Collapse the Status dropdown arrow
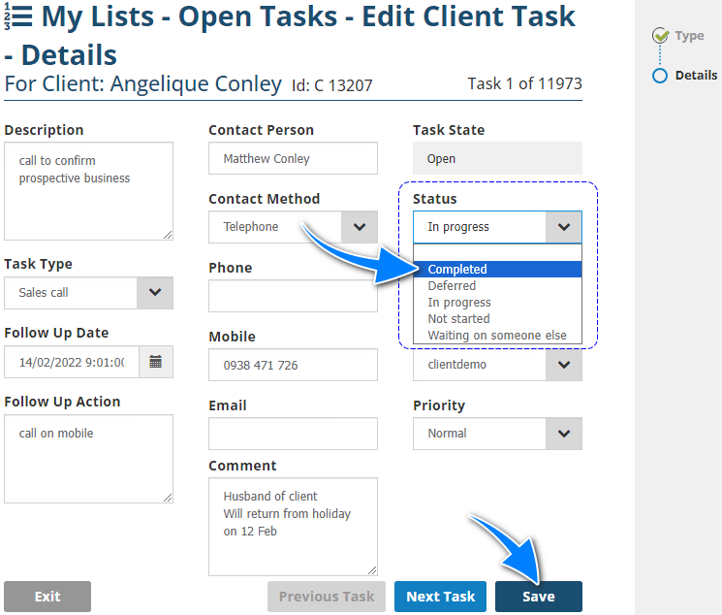Image resolution: width=722 pixels, height=615 pixels. (564, 227)
